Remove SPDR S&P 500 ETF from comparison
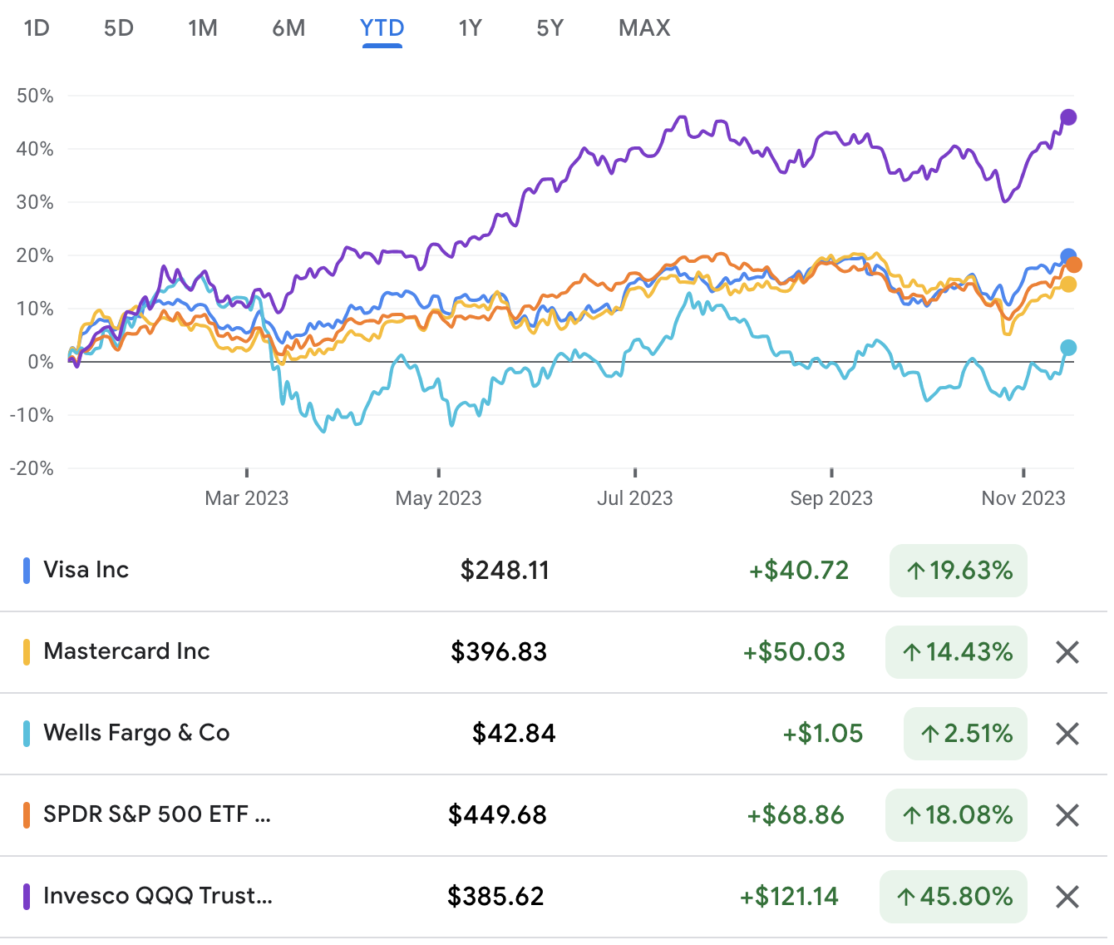Screen dimensions: 1114x945 point(1067,815)
